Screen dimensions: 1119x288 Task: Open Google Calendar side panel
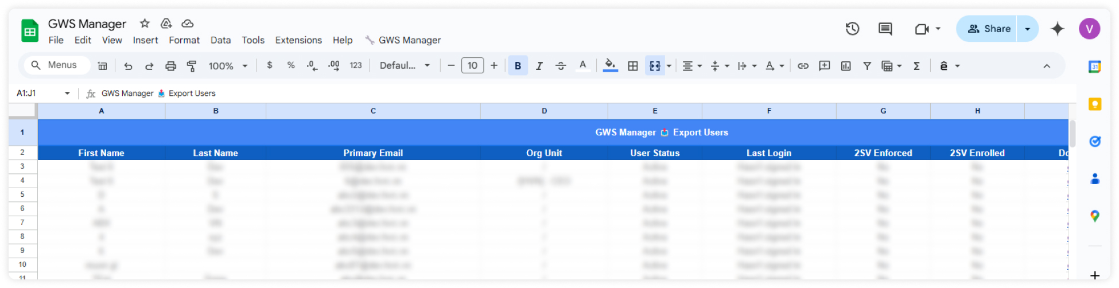[1094, 67]
